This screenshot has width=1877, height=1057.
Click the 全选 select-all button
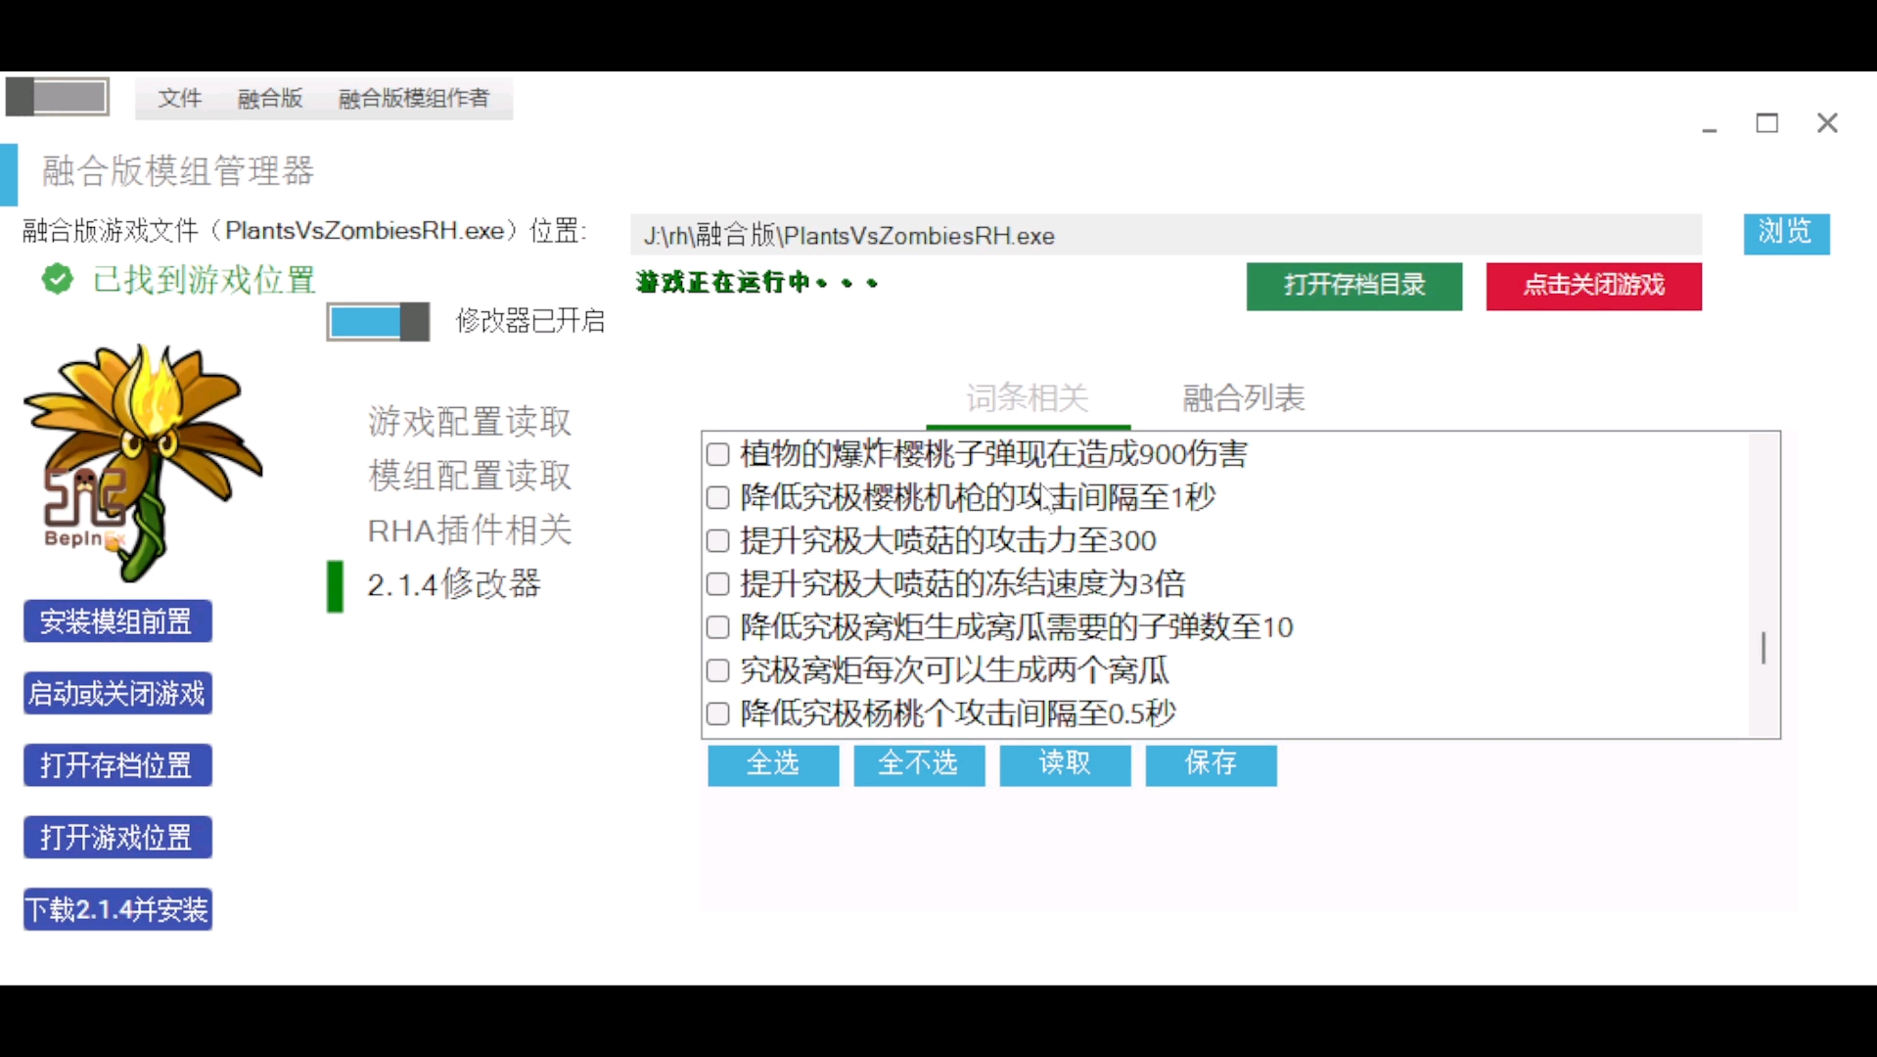(773, 764)
